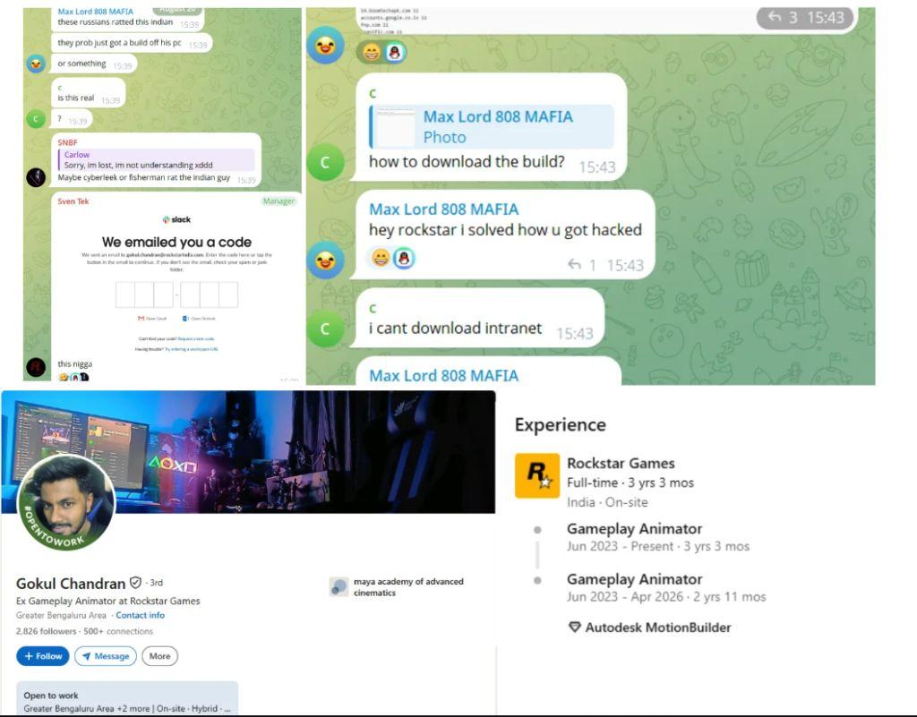Screen dimensions: 917x717
Task: Click the "Experience" section heading
Action: [x=561, y=425]
